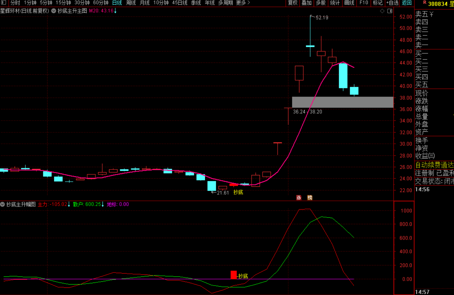The width and height of the screenshot is (454, 295).
Task: Click the red 涨 marker icon
Action: (x=299, y=198)
